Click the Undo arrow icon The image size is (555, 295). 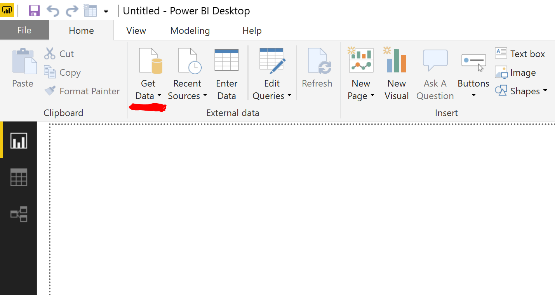(x=53, y=11)
